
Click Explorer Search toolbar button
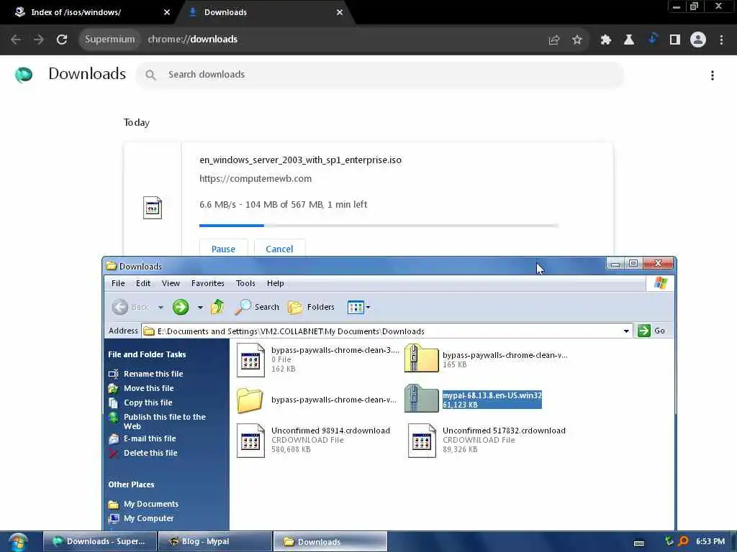click(x=257, y=307)
